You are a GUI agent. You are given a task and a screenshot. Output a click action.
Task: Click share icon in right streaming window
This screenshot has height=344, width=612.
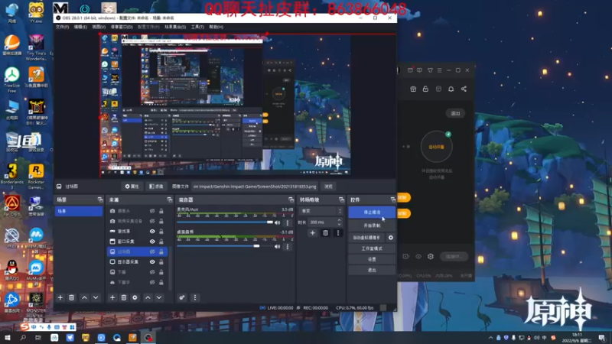pos(464,89)
